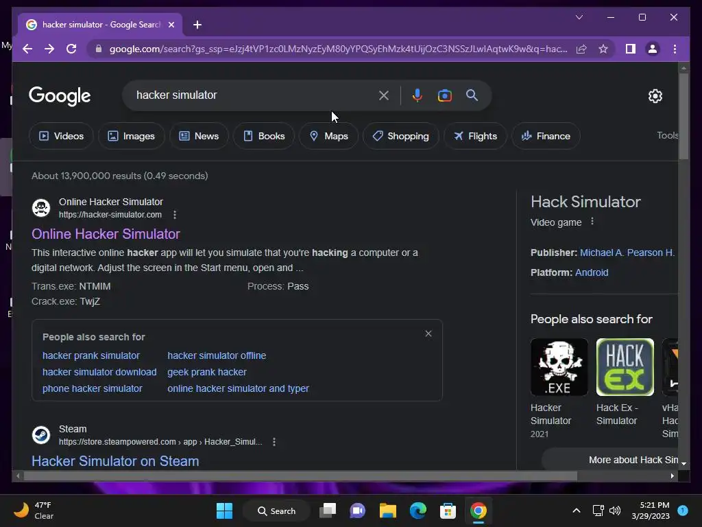Viewport: 702px width, 527px height.
Task: Open the taskbar Search box
Action: point(276,511)
